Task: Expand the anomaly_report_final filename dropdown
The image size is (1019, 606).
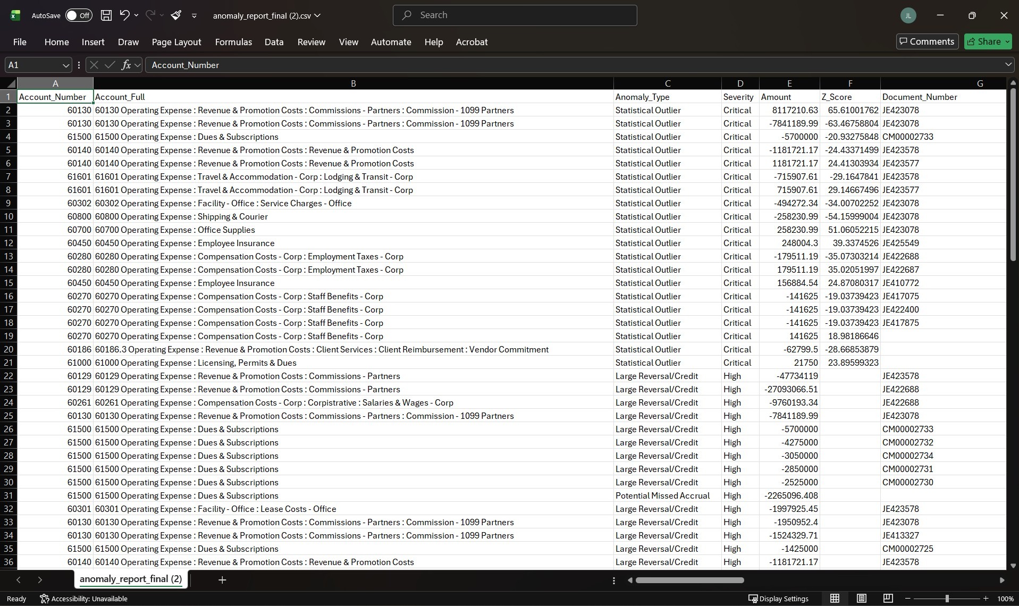Action: coord(317,15)
